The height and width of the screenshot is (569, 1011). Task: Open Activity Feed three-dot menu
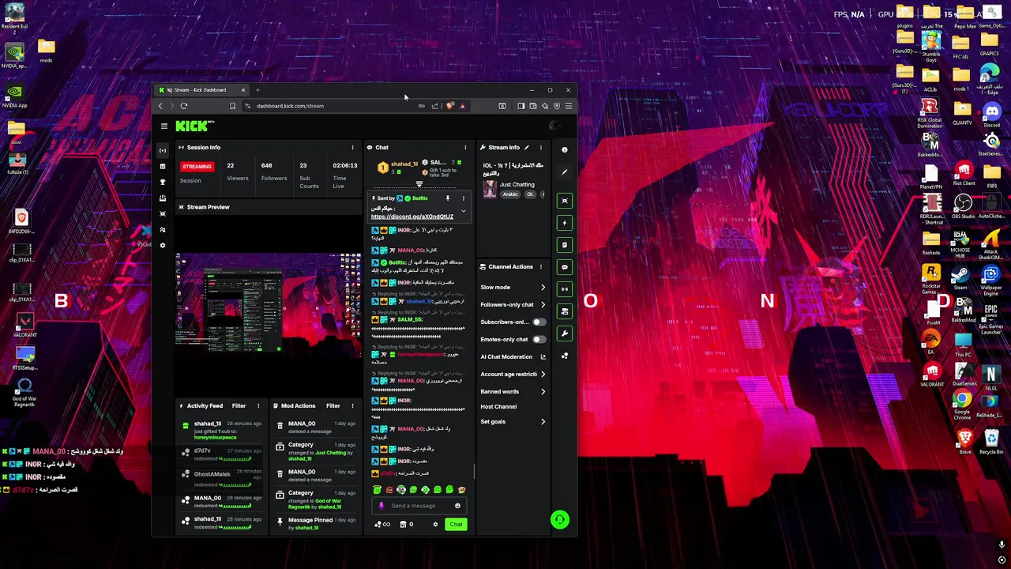tap(258, 406)
